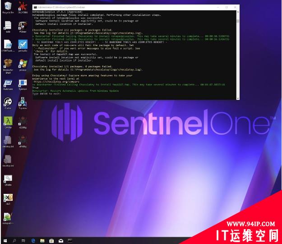Open the Boxstarter Shell shortcut
Screen dimensions: 282x244
(x=8, y=66)
